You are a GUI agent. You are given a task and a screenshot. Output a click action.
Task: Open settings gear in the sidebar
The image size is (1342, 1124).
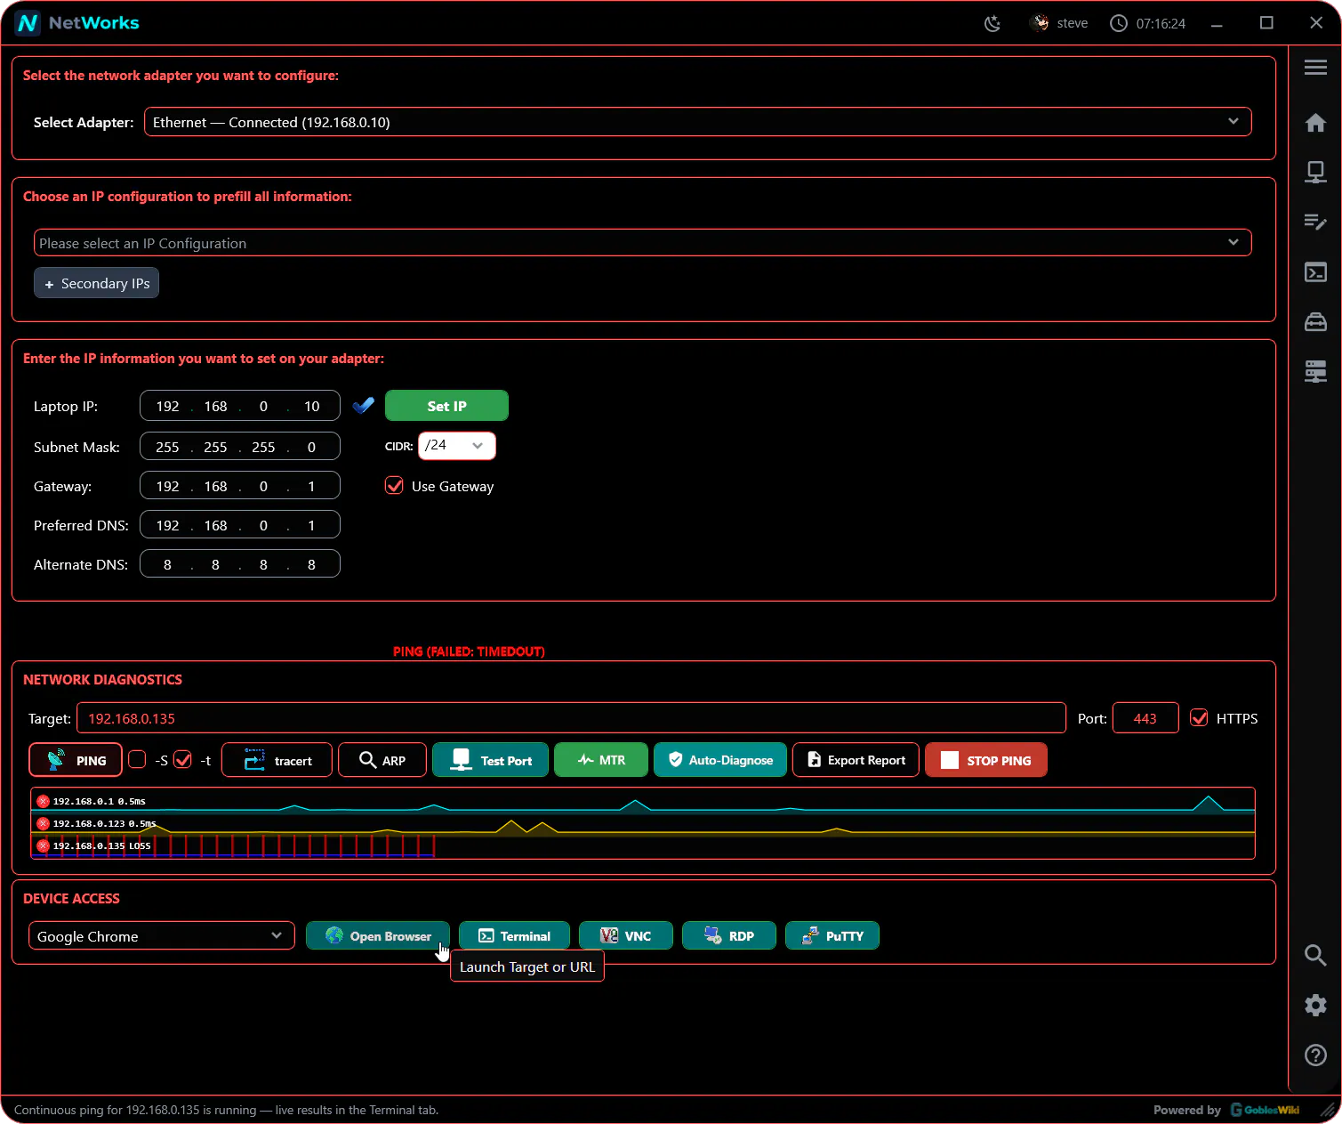[x=1315, y=1005]
